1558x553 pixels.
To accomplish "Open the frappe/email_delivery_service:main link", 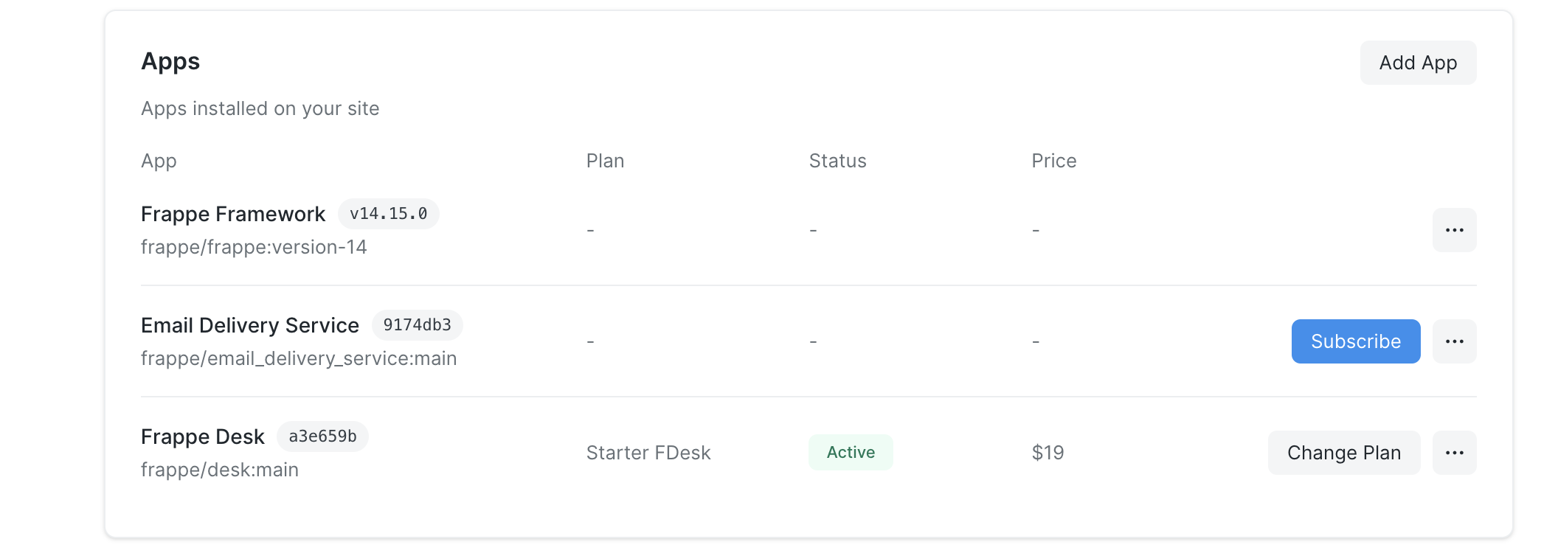I will pyautogui.click(x=299, y=358).
